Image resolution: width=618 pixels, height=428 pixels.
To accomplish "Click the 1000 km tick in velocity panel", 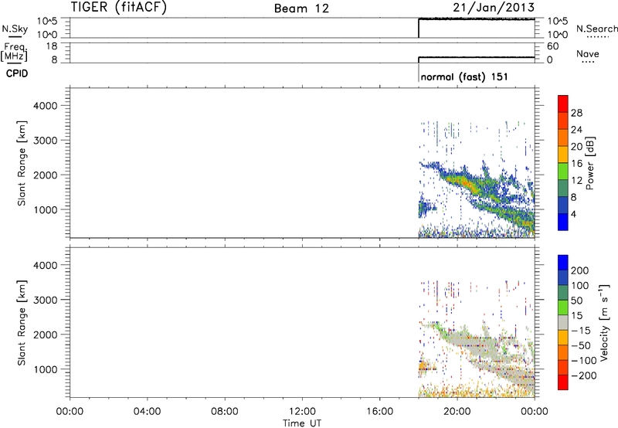I will 46,369.
